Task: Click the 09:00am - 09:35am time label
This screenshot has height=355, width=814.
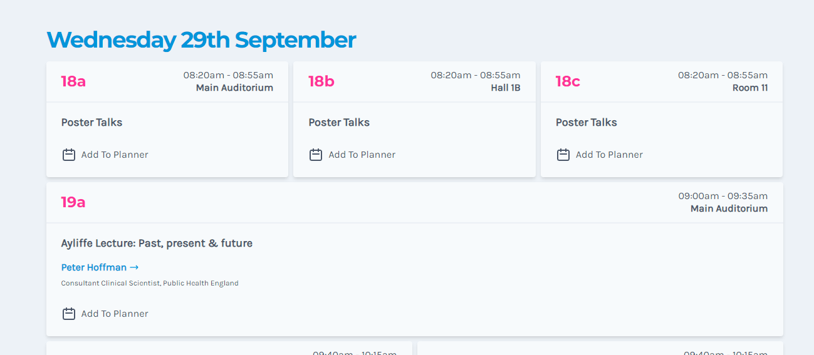Action: click(723, 196)
